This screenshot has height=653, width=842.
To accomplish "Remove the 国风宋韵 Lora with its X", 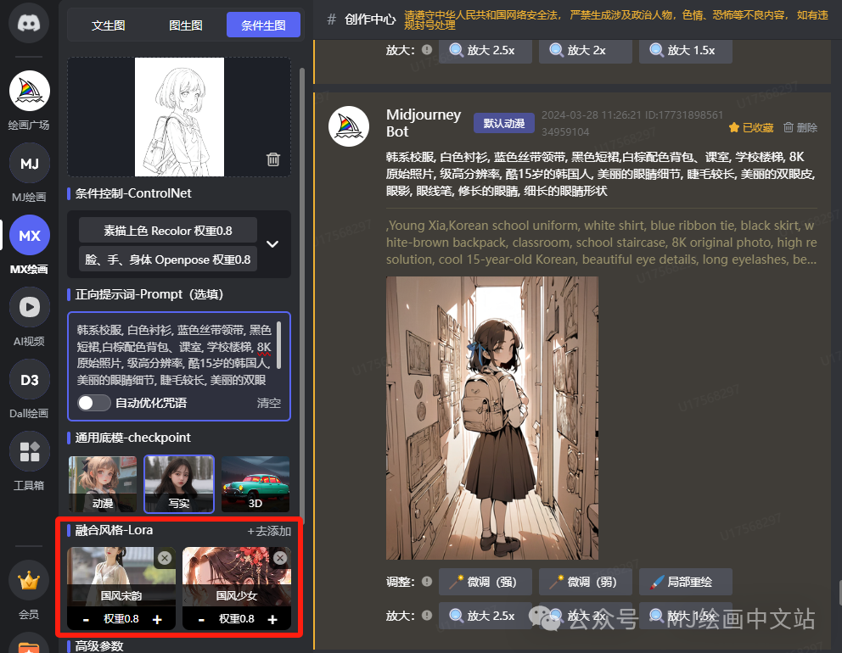I will [x=164, y=558].
